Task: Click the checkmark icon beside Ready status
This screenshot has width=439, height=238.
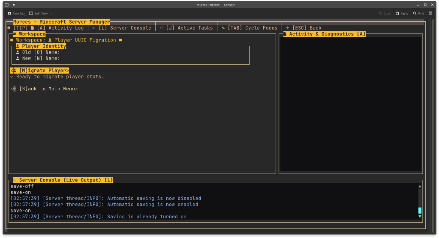Action: [12, 77]
